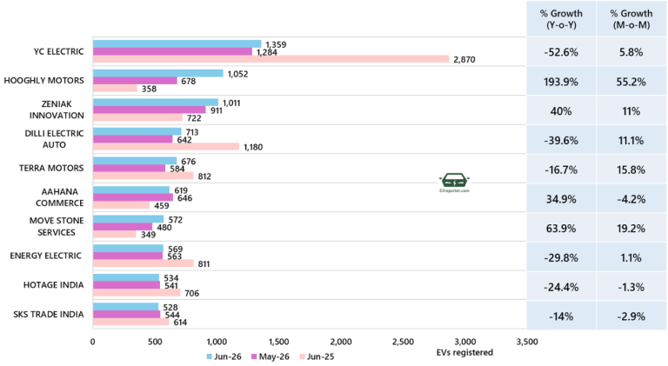Click Zeniak Innovation's Jun-25 value 722
Screen dimensions: 668x366
(194, 118)
